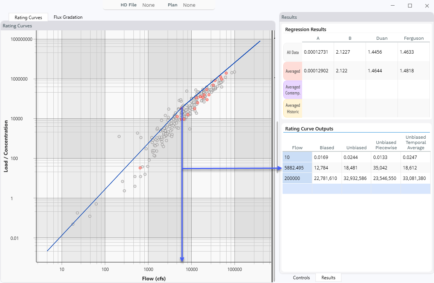Select the purple Averaged Contemp. label
This screenshot has height=283, width=434.
[x=293, y=90]
